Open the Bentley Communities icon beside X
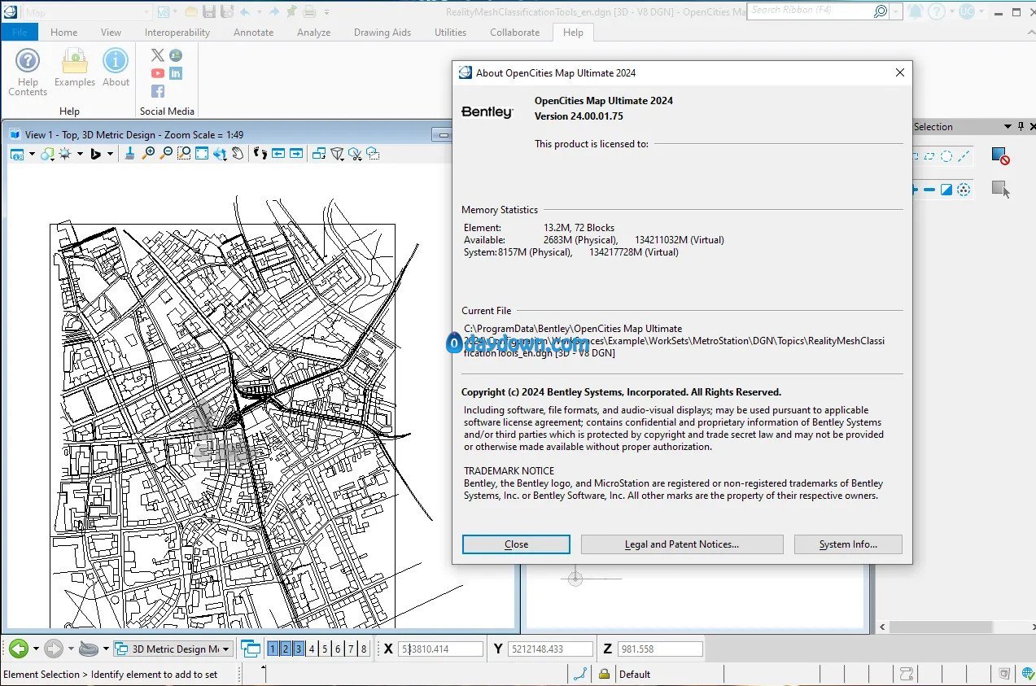 [x=176, y=55]
